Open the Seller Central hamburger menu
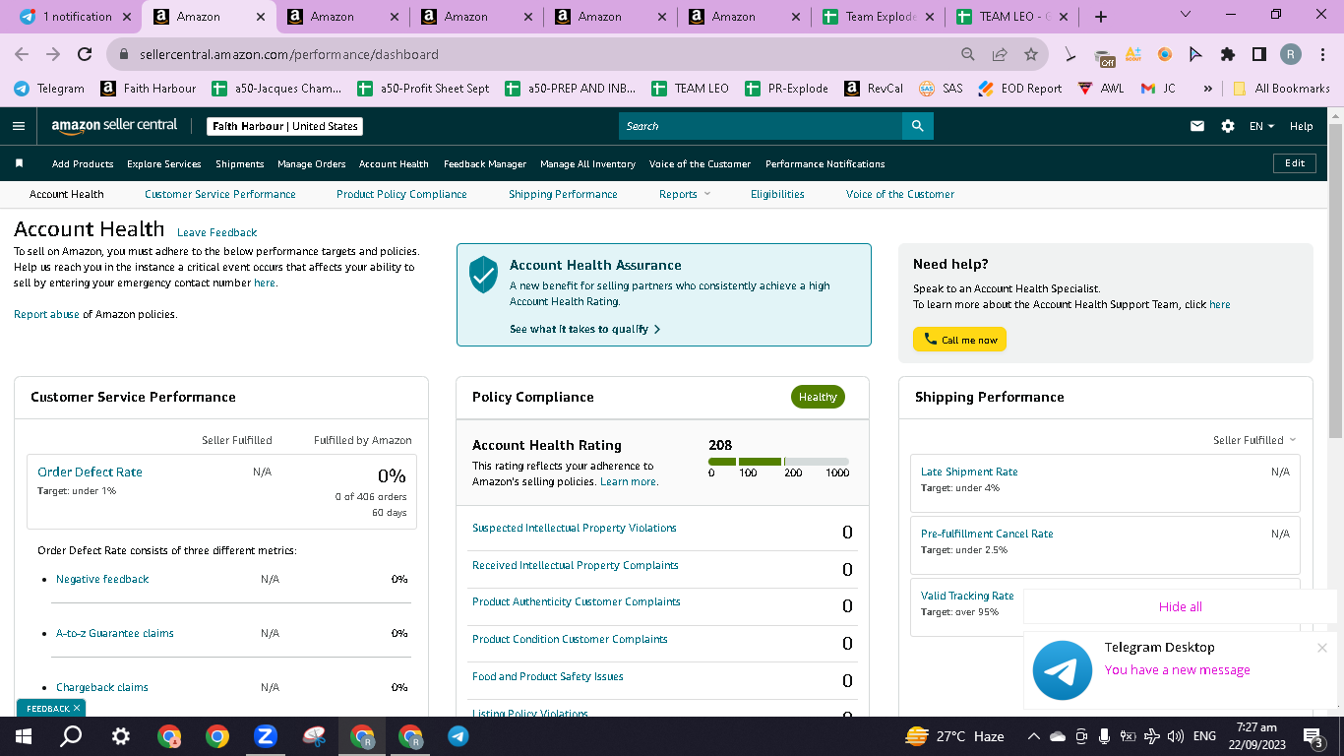The image size is (1344, 756). [18, 126]
